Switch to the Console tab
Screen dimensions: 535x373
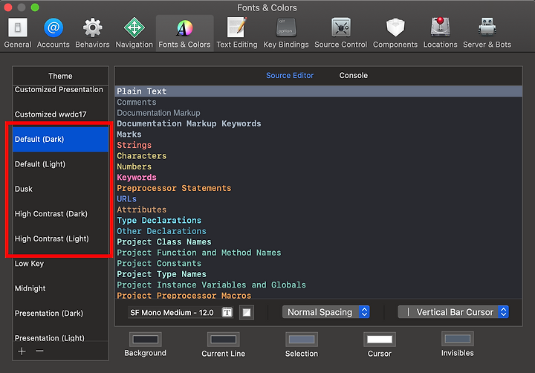(354, 76)
